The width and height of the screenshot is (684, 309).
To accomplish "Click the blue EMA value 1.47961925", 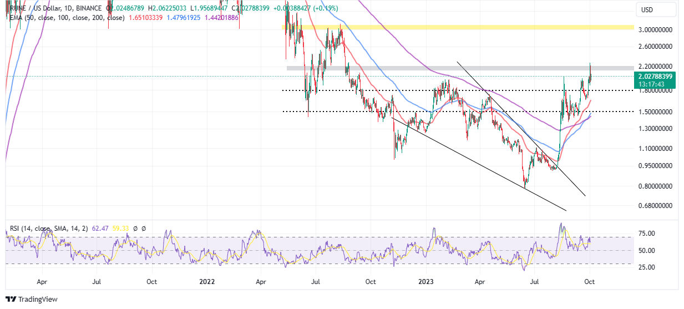I will point(190,18).
